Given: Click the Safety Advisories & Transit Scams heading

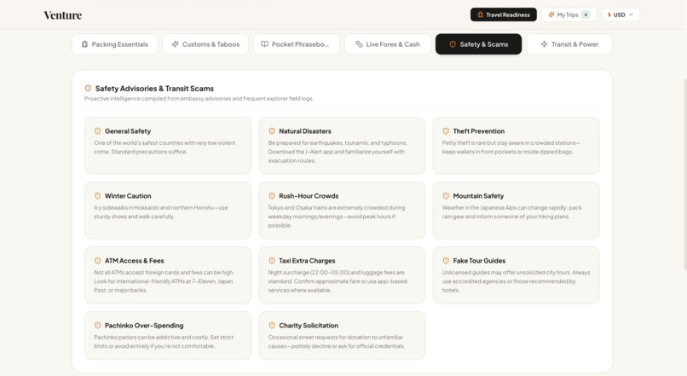Looking at the screenshot, I should [154, 89].
